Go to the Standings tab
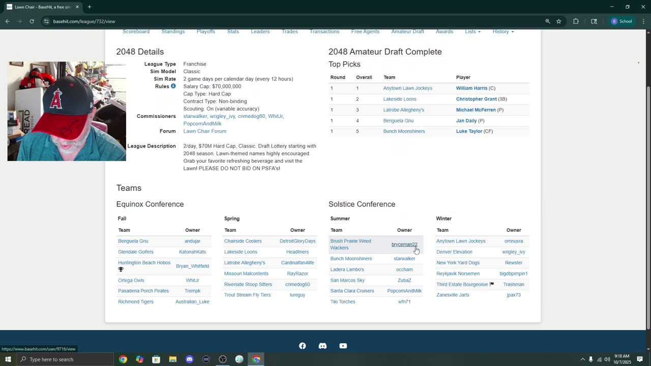651x366 pixels. (x=173, y=32)
